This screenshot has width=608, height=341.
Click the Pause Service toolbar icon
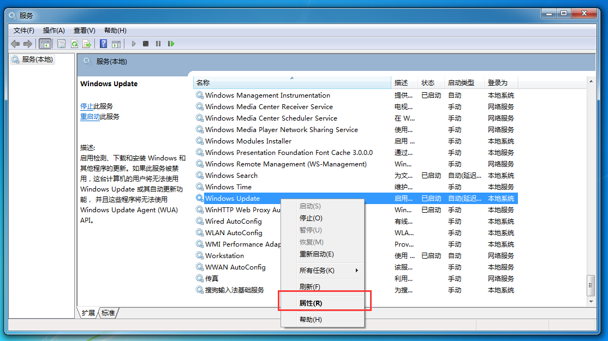[x=158, y=44]
